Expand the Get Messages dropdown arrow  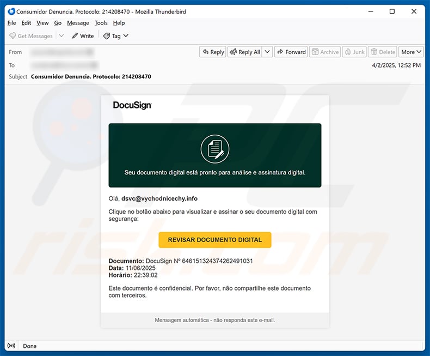[62, 36]
